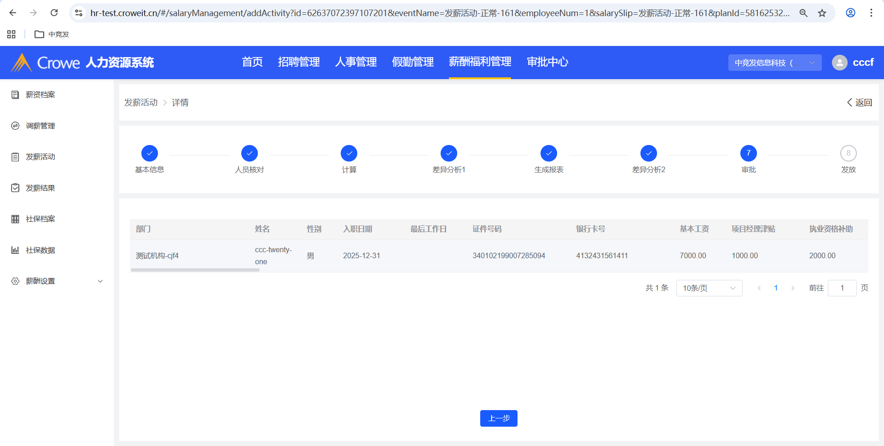Open the 审批中心 top menu
Image resolution: width=884 pixels, height=446 pixels.
tap(547, 62)
